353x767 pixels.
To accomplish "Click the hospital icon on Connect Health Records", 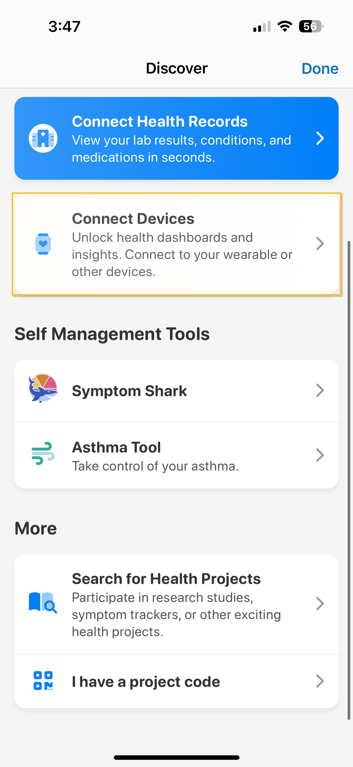I will pyautogui.click(x=43, y=138).
